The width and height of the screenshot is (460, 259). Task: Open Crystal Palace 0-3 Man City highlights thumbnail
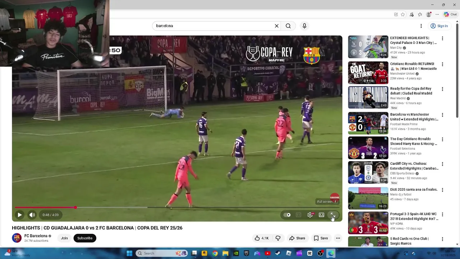368,47
